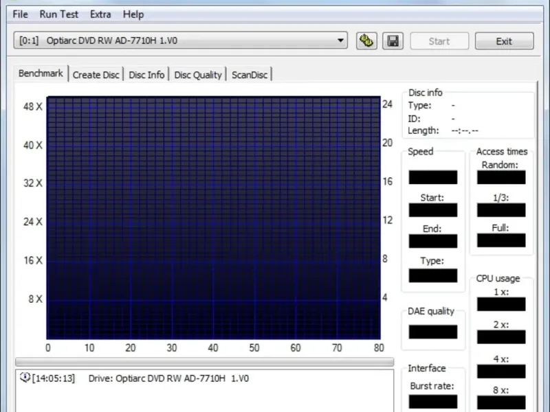
Task: Open the Run Test menu
Action: tap(58, 14)
